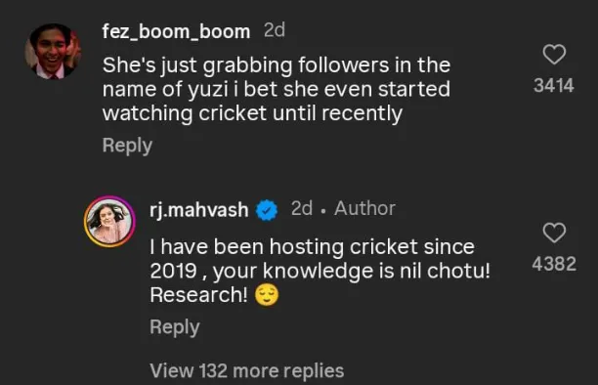This screenshot has height=385, width=598.
Task: Open the rj.mahvash username link
Action: pyautogui.click(x=198, y=210)
